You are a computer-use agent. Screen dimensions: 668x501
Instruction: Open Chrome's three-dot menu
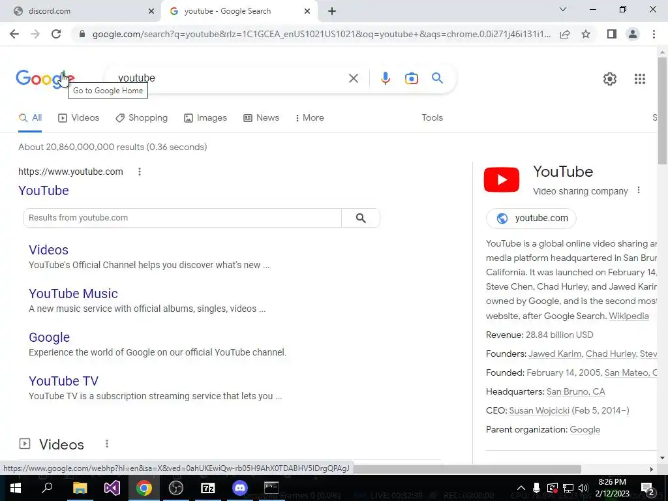654,34
